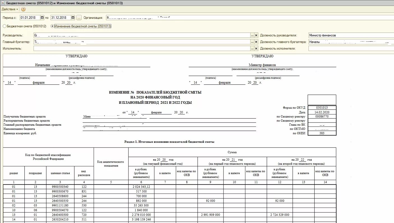Select amount cell 892 000
394x223 pixels.
(141, 201)
